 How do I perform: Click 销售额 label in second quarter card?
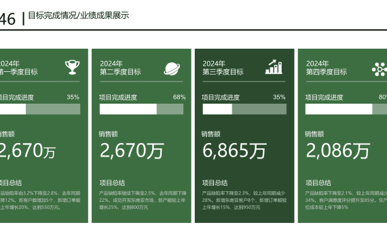click(x=109, y=134)
